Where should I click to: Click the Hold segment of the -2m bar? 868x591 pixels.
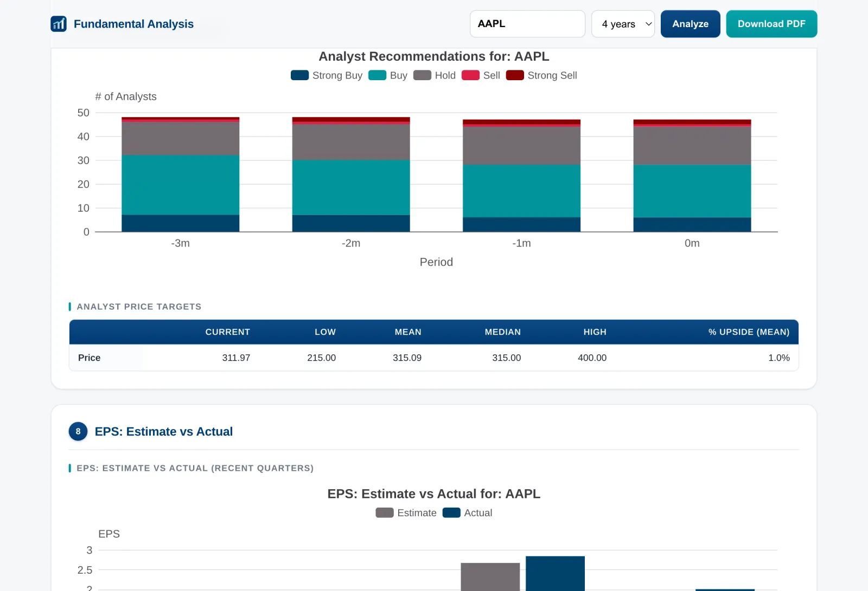(351, 142)
